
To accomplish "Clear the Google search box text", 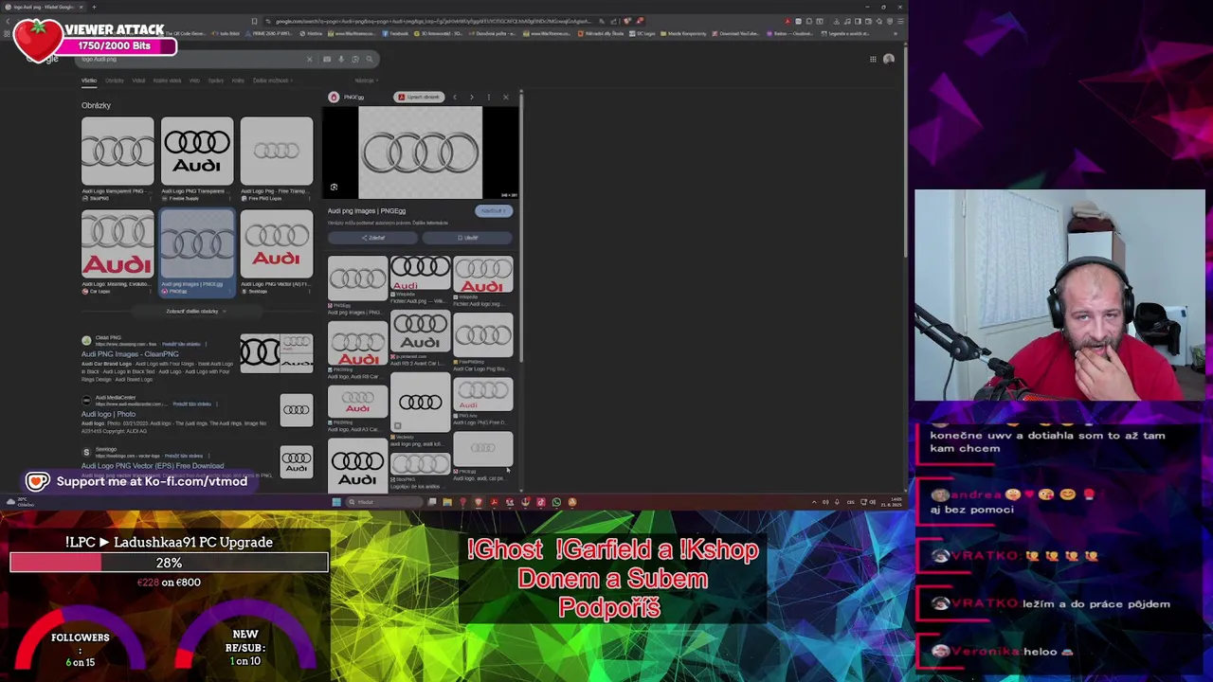I will [309, 59].
